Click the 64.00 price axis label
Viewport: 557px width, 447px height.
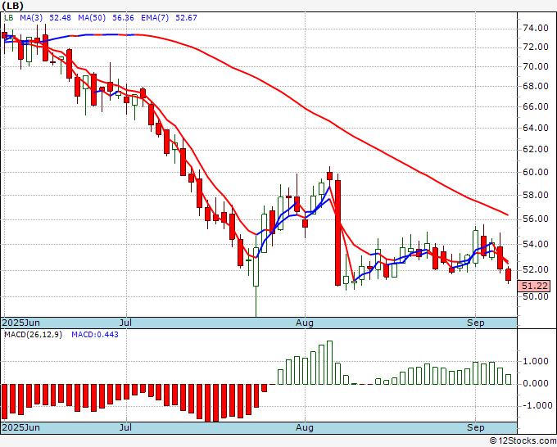pos(536,128)
